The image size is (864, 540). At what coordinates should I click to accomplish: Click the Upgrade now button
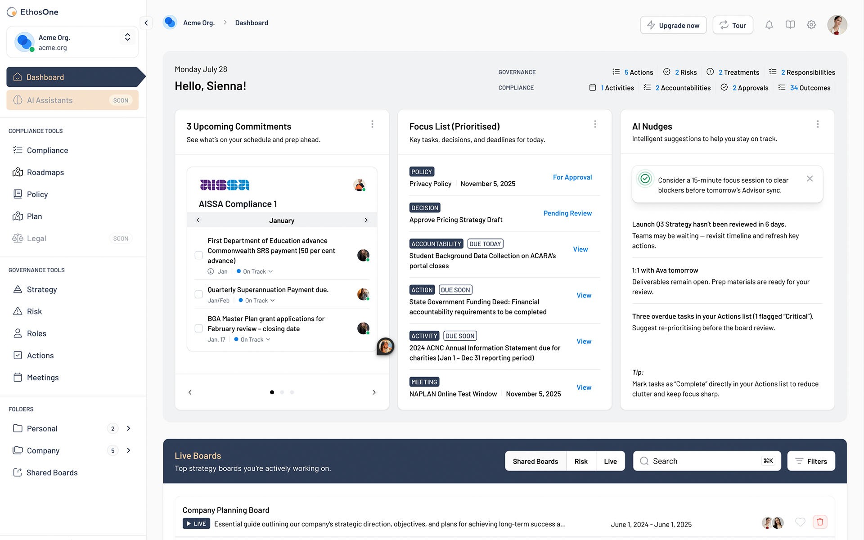coord(673,25)
